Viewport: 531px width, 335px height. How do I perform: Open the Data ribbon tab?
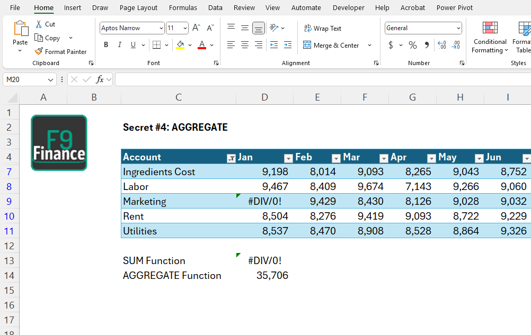tap(215, 7)
